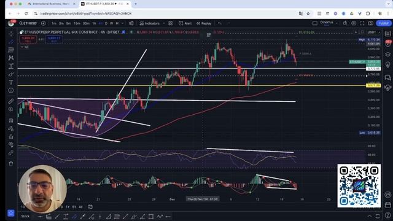Click the link drawings chain icon

11,153
